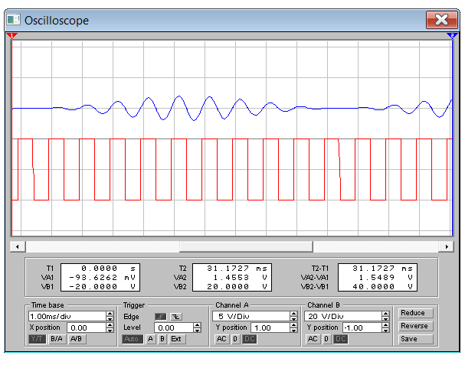Image resolution: width=465 pixels, height=365 pixels.
Task: Click the 1.00ms/div time base field
Action: pos(67,317)
